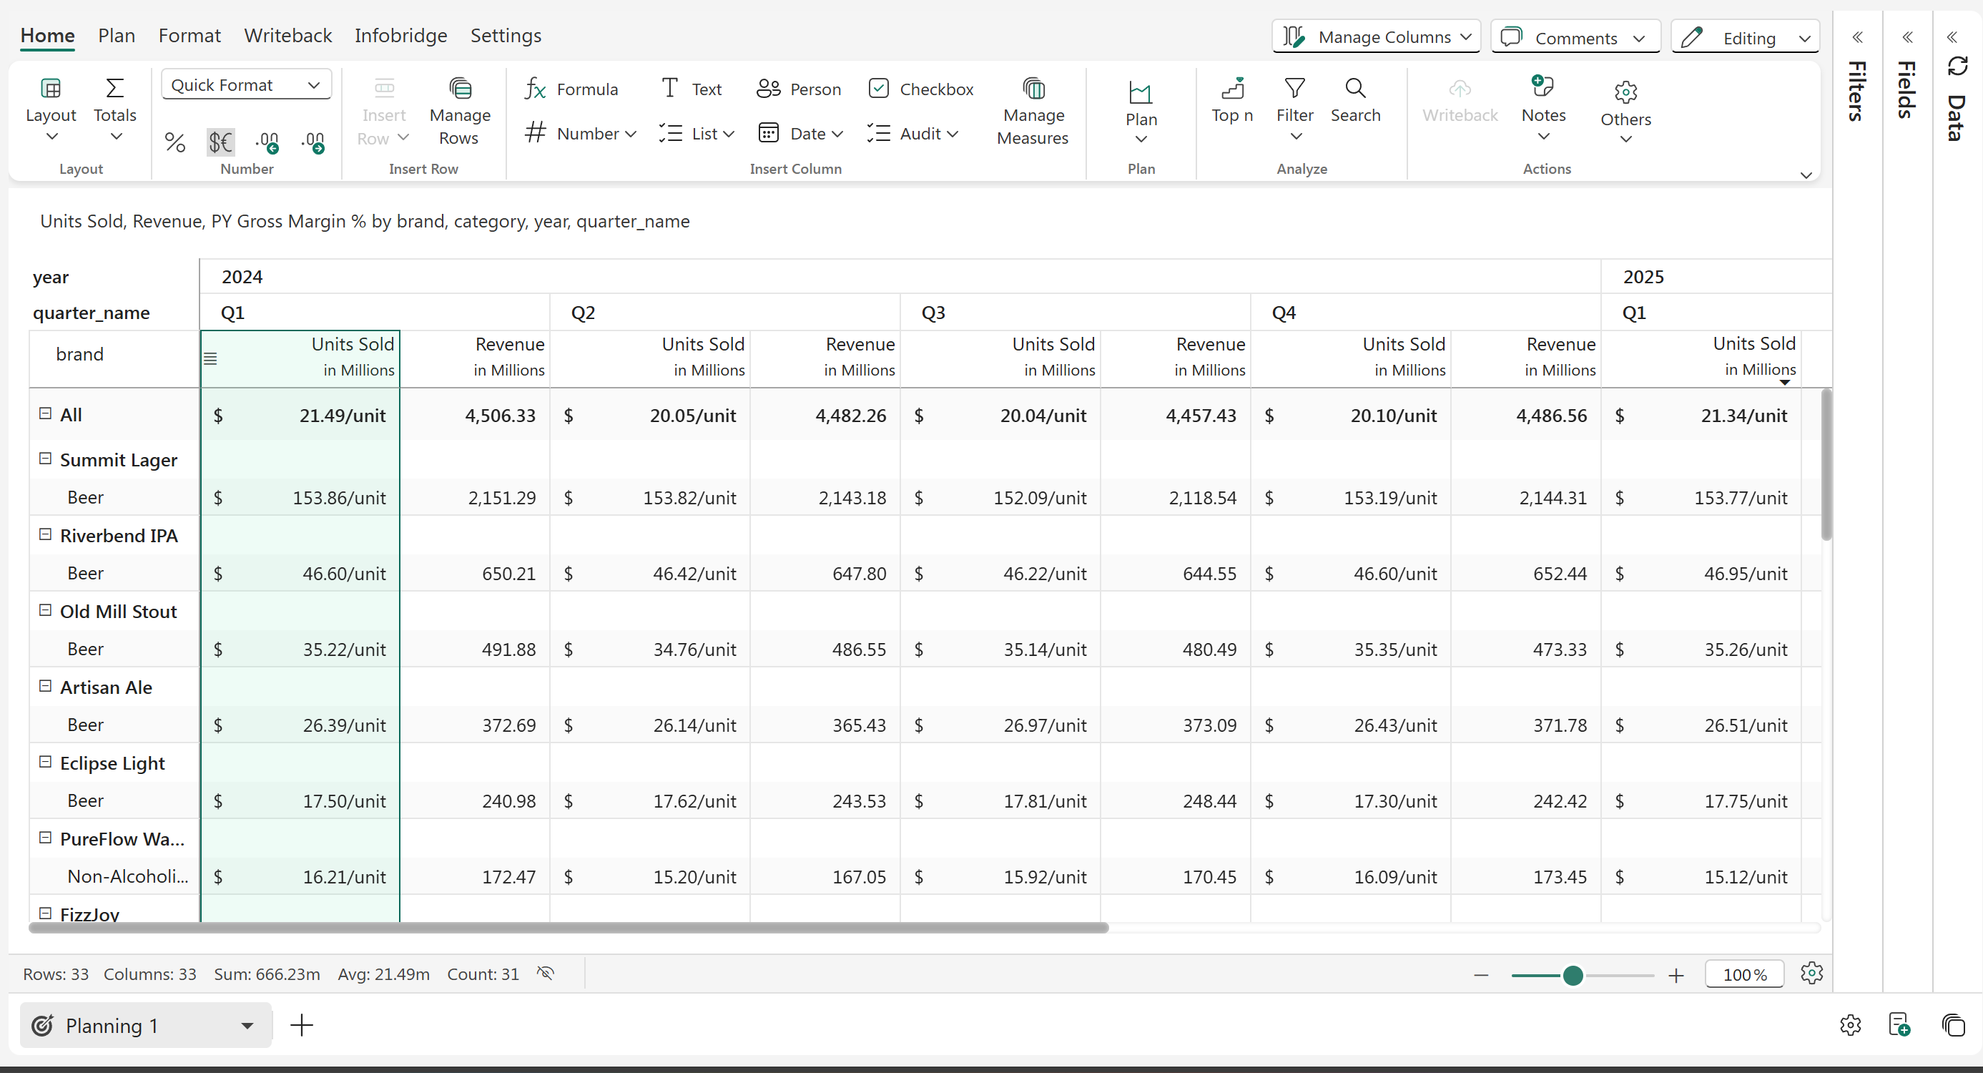This screenshot has height=1073, width=1983.
Task: Open the Quick Format dropdown
Action: coord(245,84)
